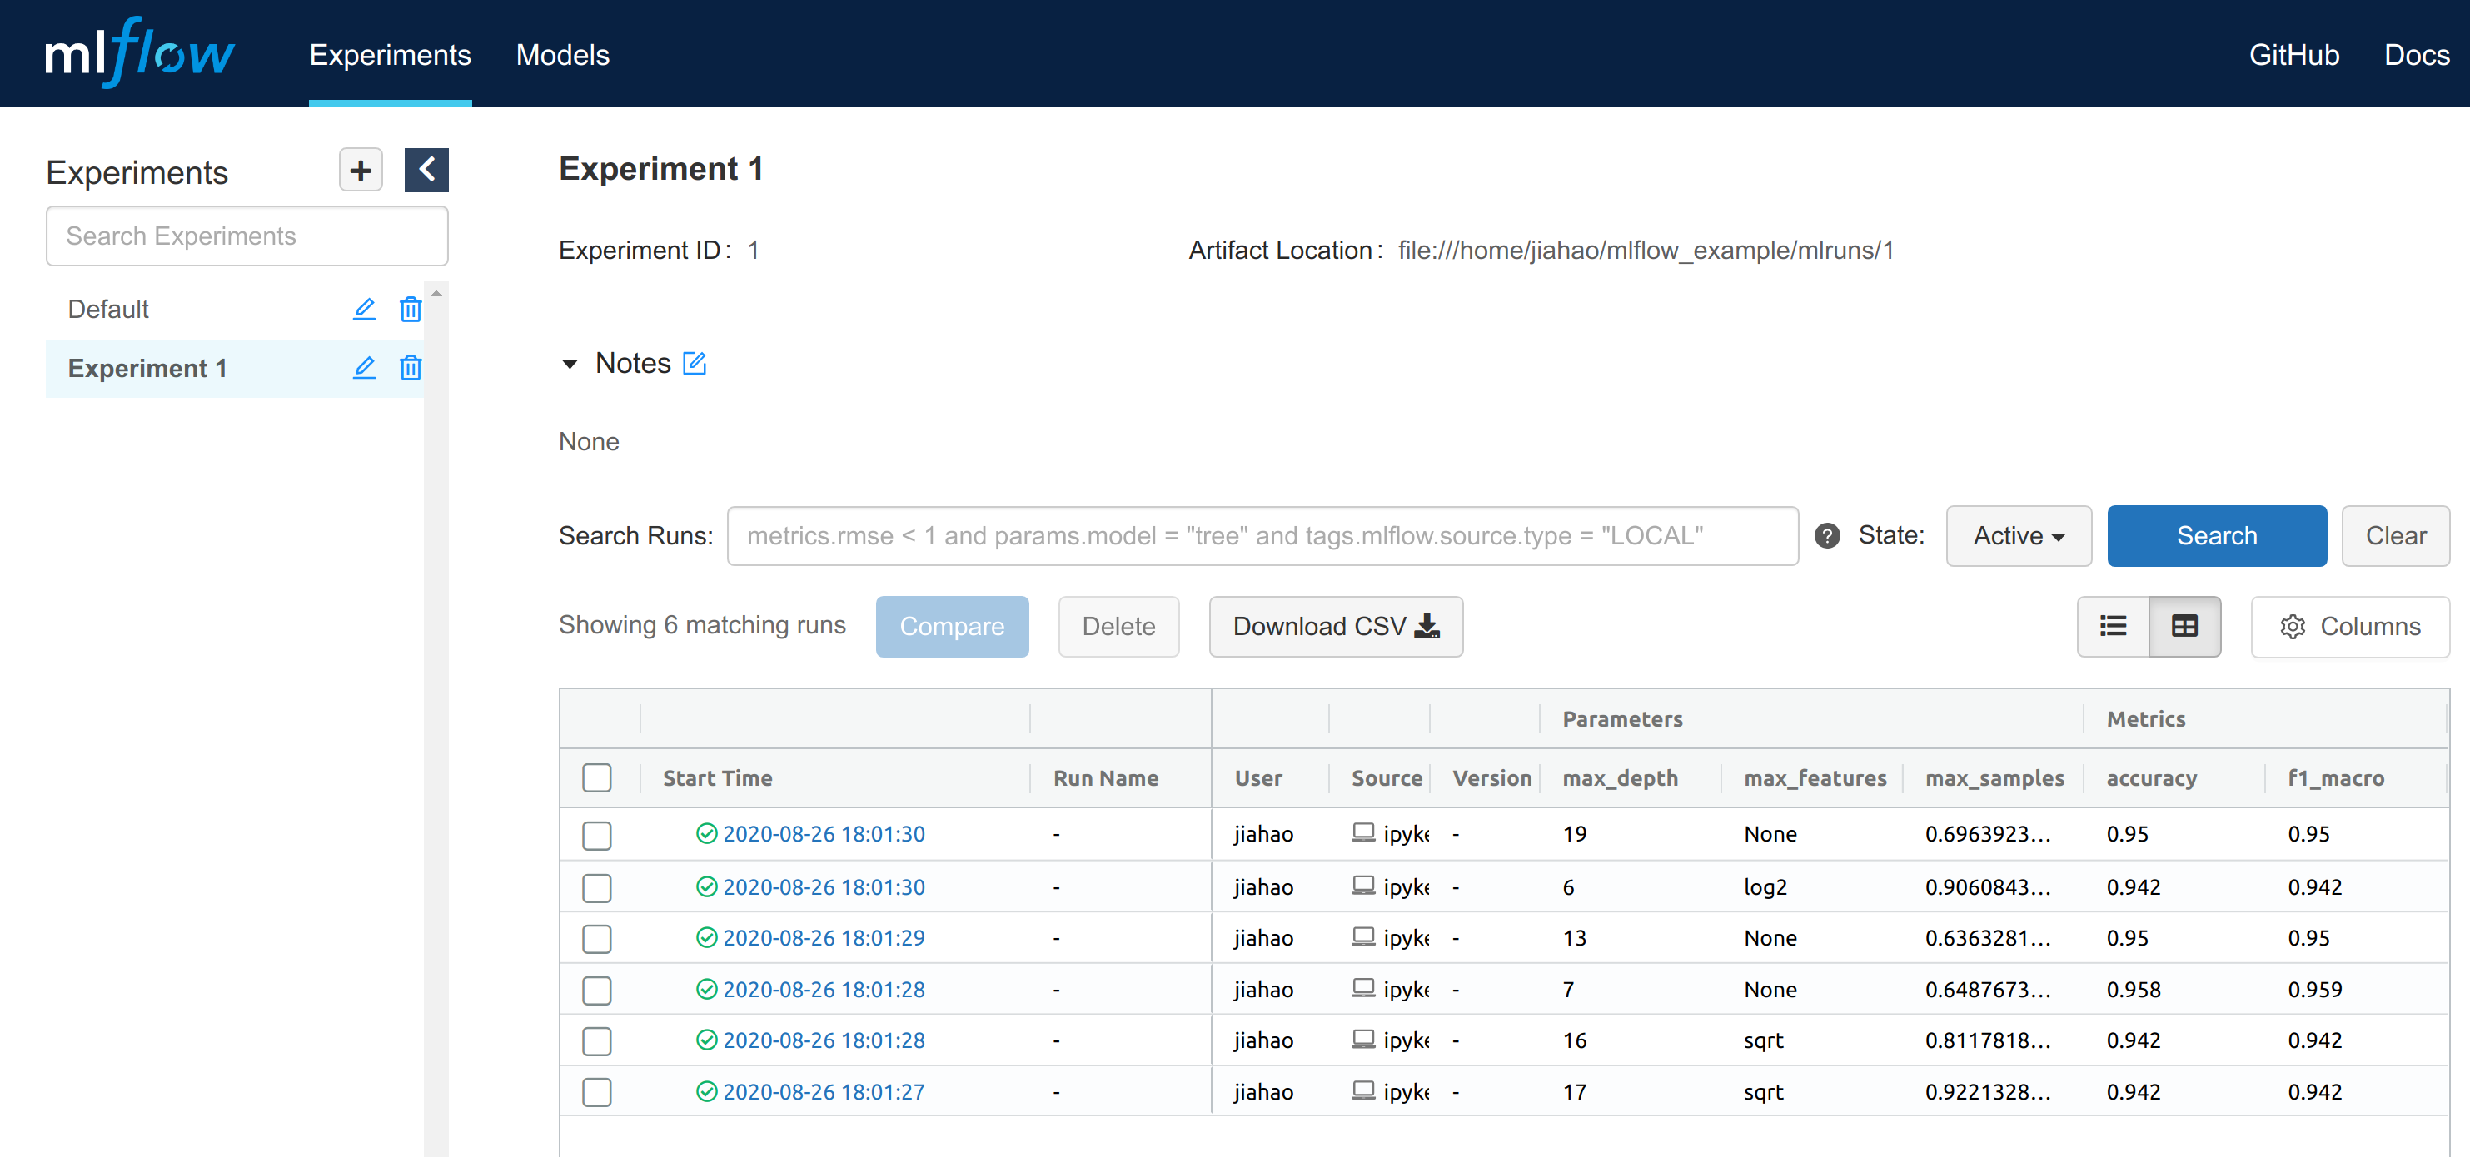The width and height of the screenshot is (2470, 1157).
Task: Toggle the select-all runs checkbox
Action: tap(596, 777)
